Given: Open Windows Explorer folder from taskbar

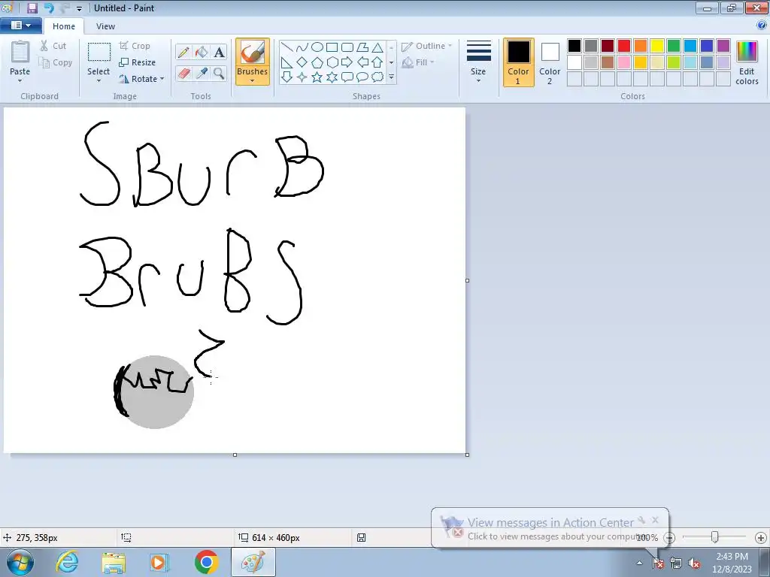Looking at the screenshot, I should pos(114,562).
